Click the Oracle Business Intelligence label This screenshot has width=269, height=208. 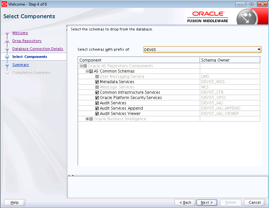(x=120, y=119)
